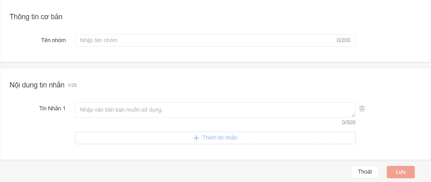
Task: Click the Nhập văn bản bạn muốn sử dụng placeholder
Action: tap(121, 110)
